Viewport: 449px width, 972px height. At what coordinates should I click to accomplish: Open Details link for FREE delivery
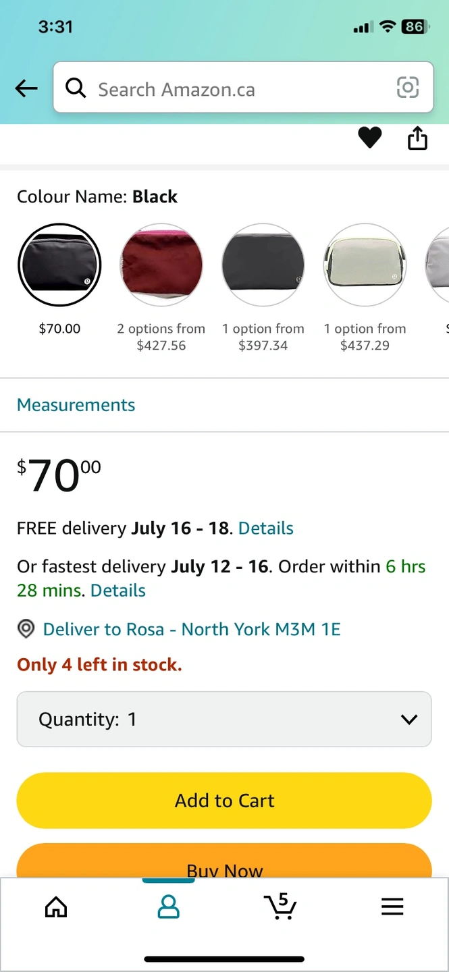click(266, 528)
